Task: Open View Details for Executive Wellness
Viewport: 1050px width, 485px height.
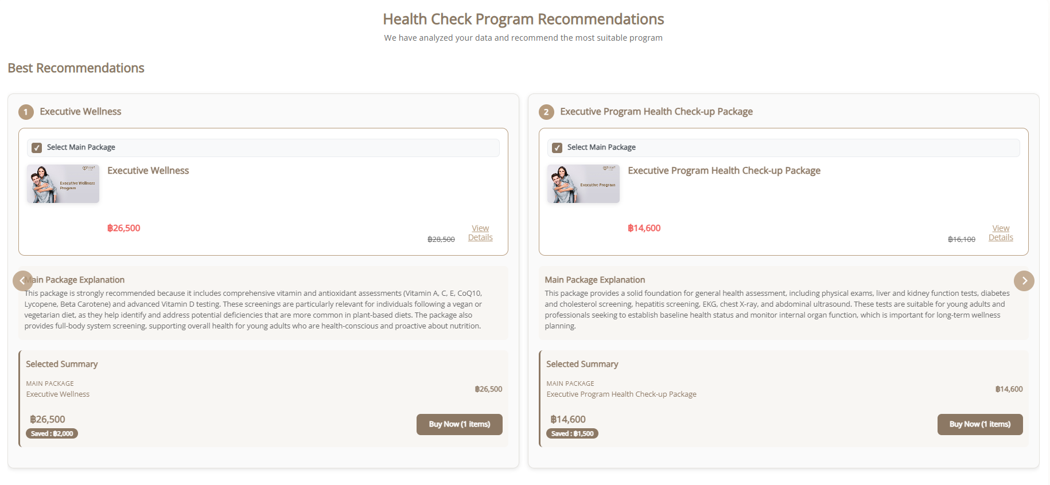Action: [x=480, y=232]
